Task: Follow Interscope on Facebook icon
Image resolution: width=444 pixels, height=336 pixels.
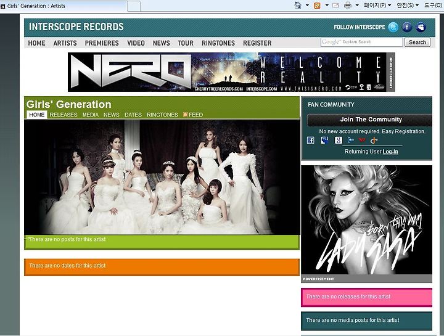Action: point(407,27)
